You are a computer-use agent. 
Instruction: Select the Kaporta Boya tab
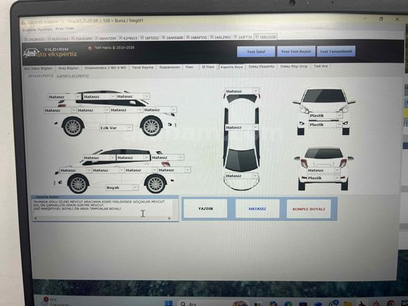point(231,67)
